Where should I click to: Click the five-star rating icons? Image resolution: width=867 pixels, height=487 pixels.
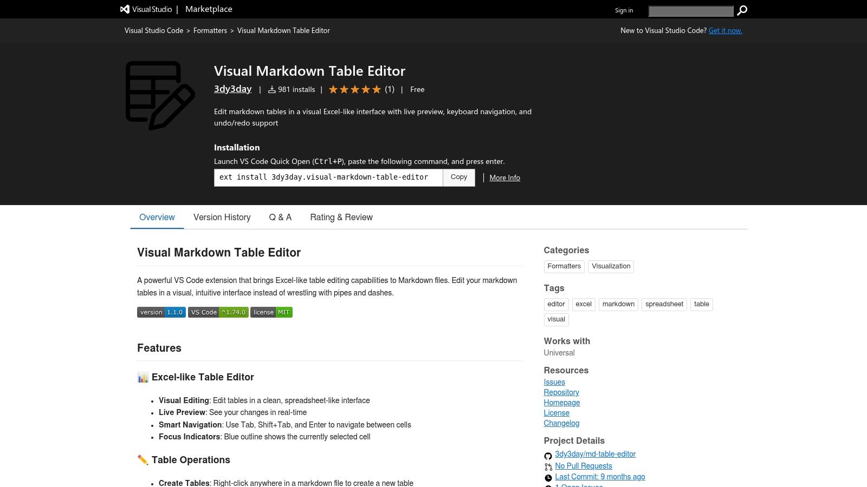pos(355,89)
